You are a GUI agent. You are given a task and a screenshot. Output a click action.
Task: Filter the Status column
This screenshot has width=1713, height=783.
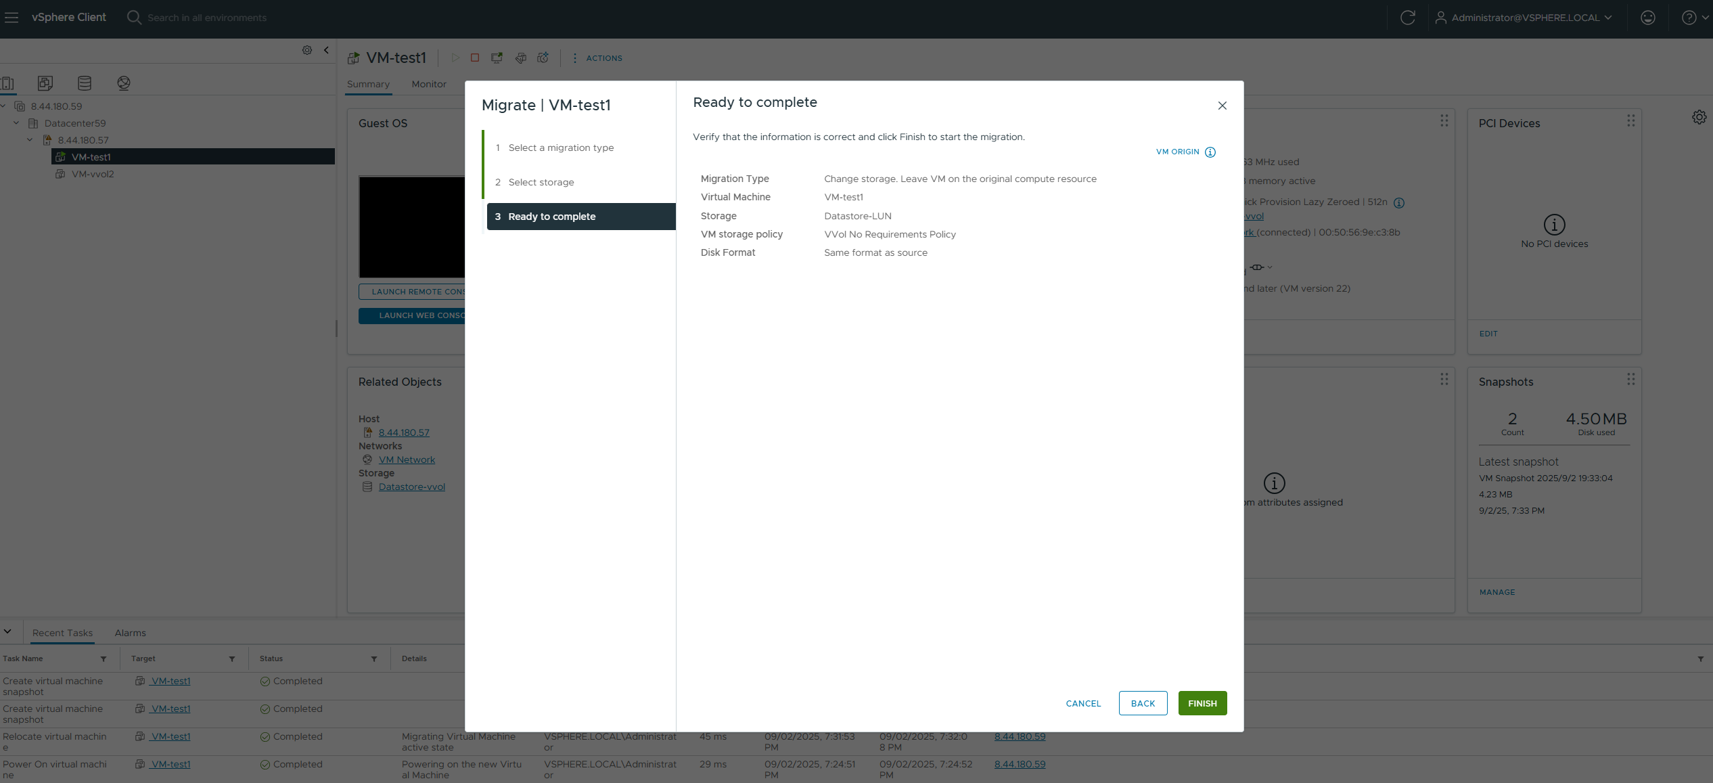(x=374, y=658)
